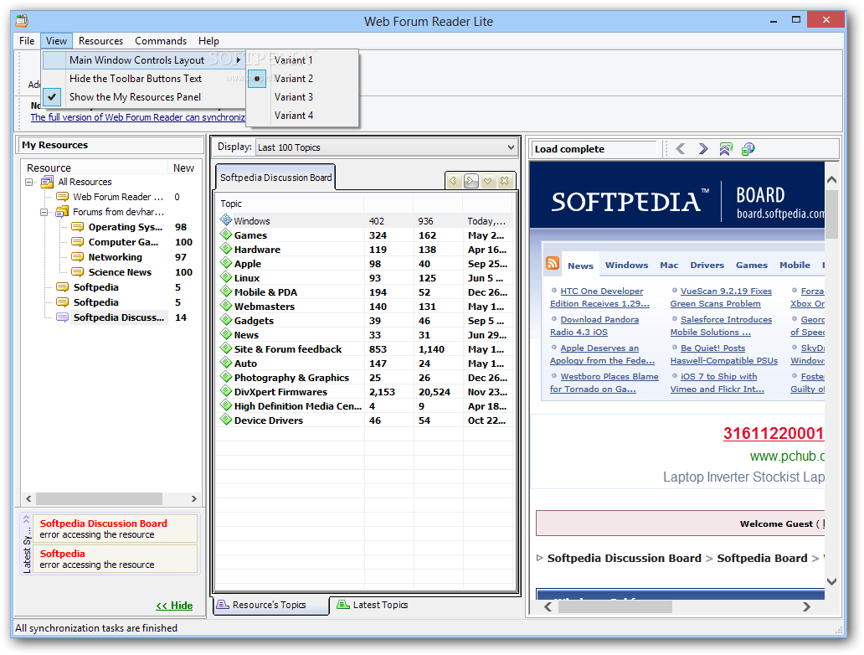The height and width of the screenshot is (655, 864).
Task: Click the Softpedia Discuss... resource icon
Action: pos(63,317)
